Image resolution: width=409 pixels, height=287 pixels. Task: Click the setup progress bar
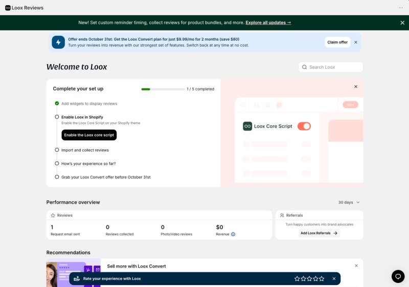(163, 89)
